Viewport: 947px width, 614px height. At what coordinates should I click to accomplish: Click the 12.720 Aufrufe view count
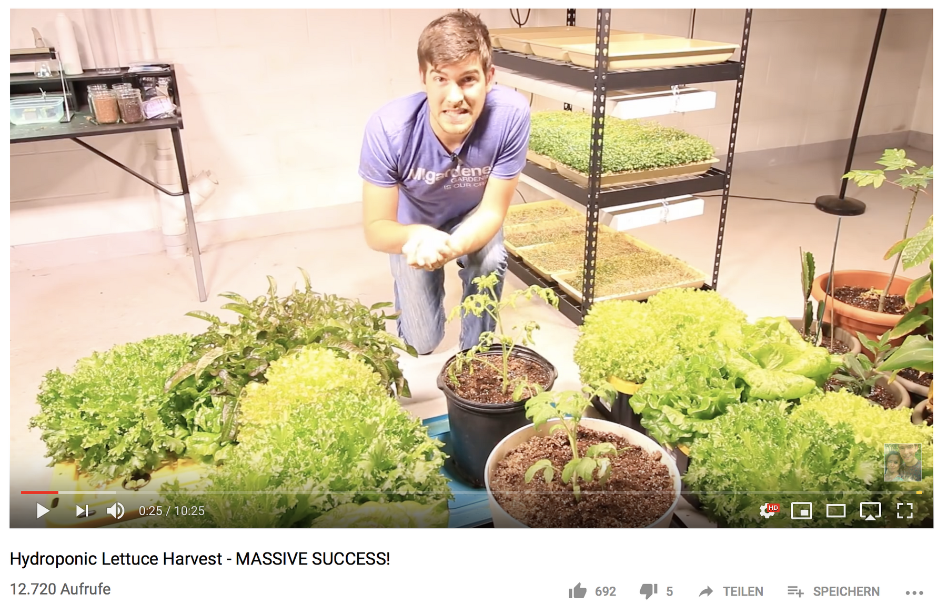pyautogui.click(x=60, y=589)
